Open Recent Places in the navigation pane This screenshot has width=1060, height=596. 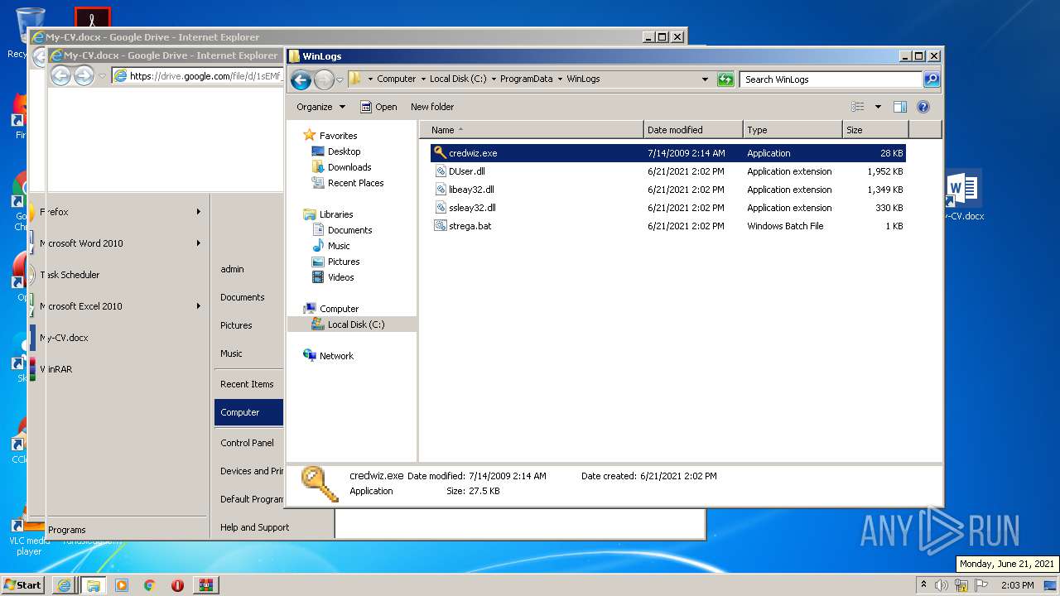tap(355, 183)
